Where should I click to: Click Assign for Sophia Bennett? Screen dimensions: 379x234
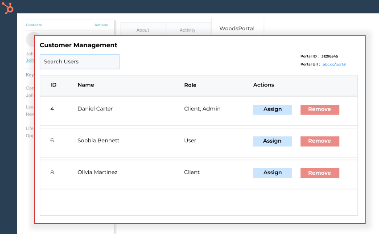tap(272, 141)
